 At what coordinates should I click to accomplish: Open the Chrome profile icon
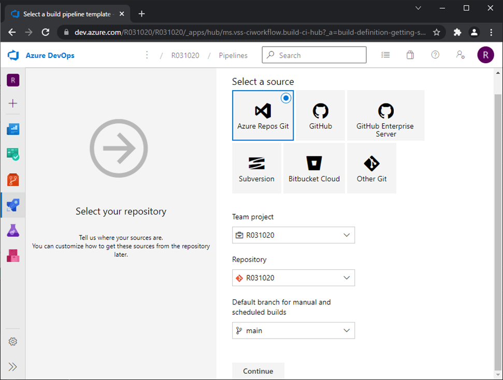tap(474, 32)
